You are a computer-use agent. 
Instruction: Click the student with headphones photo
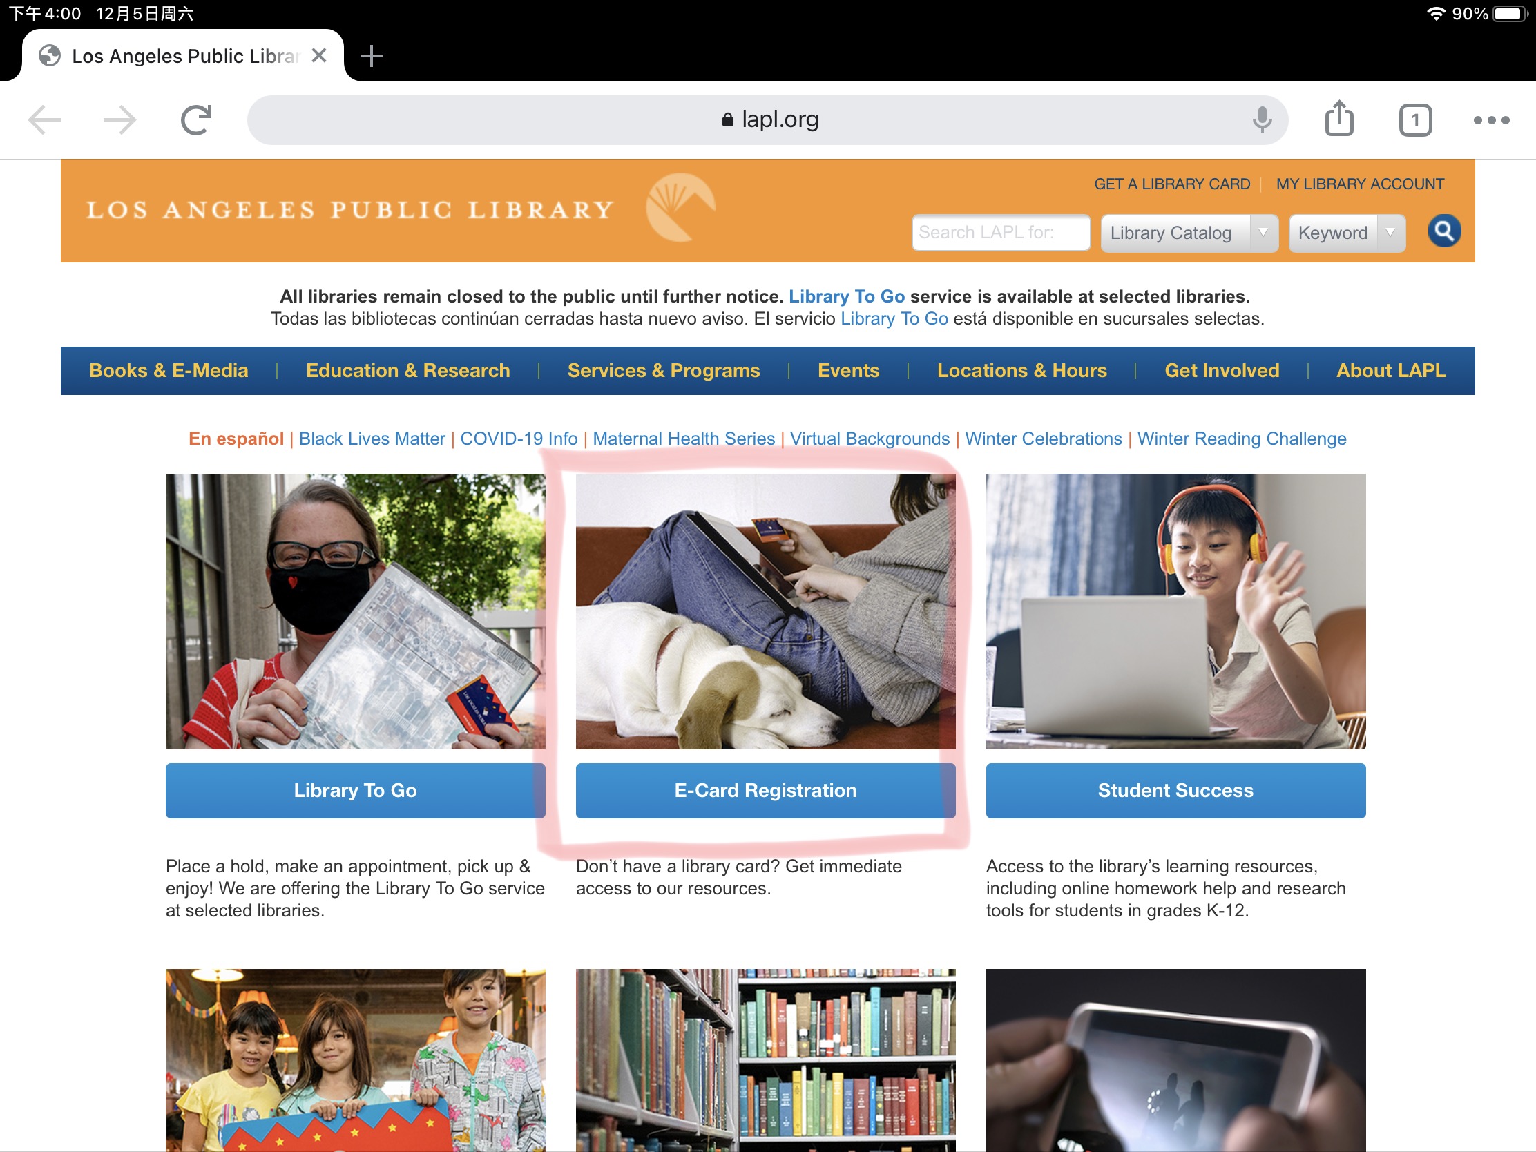[1175, 611]
